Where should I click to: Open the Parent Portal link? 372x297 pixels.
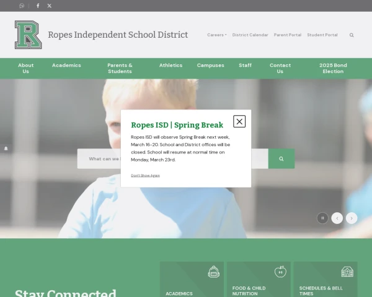pos(288,35)
